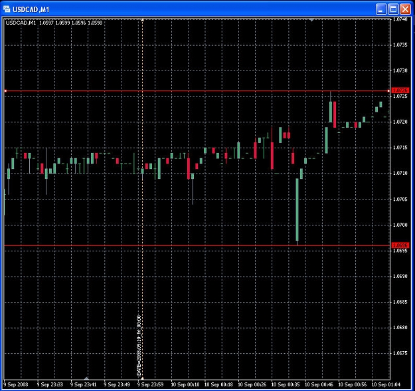Click the 10 Sep 00:18 time label
This screenshot has height=391, width=415.
tap(218, 384)
